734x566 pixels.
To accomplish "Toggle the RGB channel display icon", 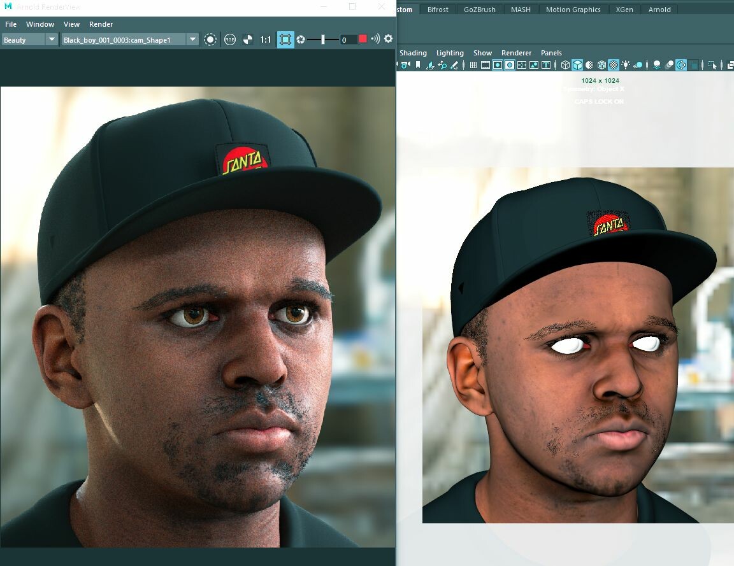I will pos(230,39).
